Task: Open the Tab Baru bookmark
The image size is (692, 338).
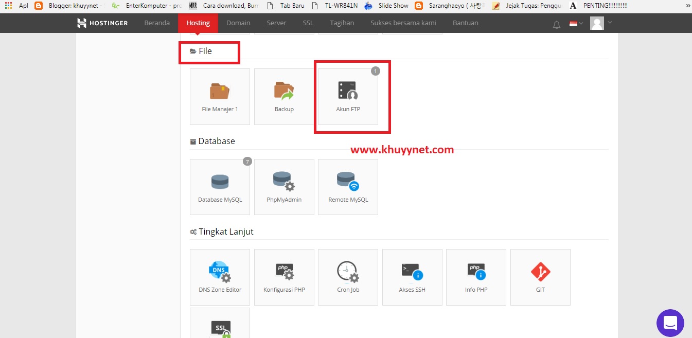Action: [x=285, y=6]
